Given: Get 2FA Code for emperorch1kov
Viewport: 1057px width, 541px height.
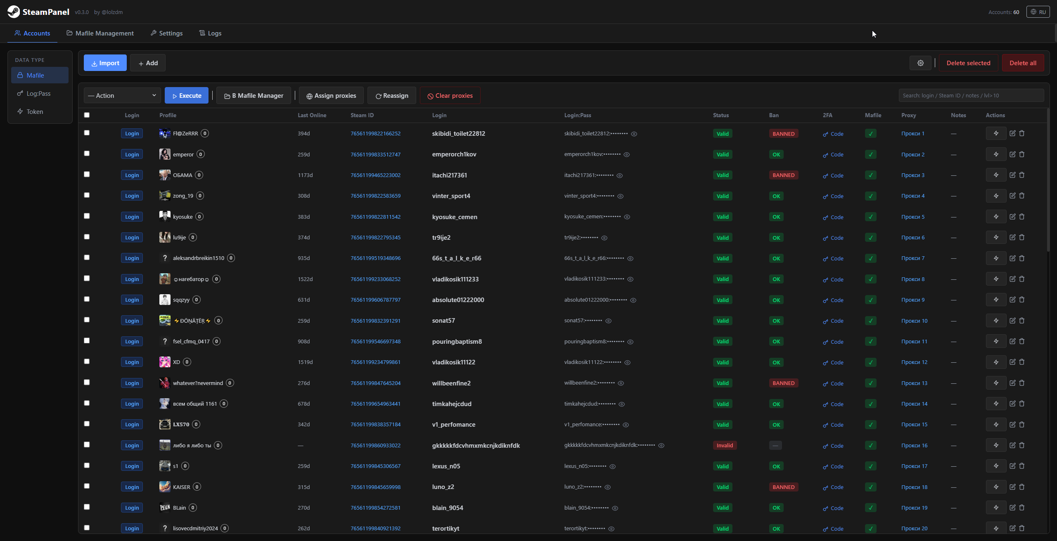Looking at the screenshot, I should pyautogui.click(x=833, y=155).
